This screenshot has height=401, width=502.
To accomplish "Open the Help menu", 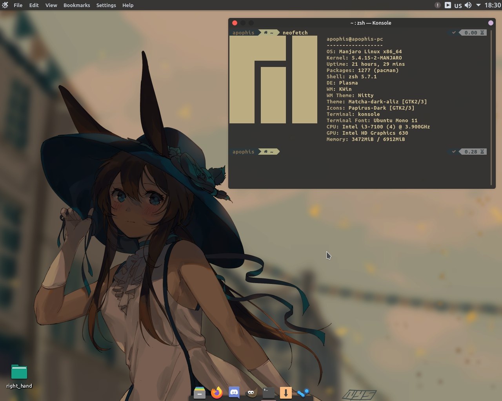I will pos(128,5).
